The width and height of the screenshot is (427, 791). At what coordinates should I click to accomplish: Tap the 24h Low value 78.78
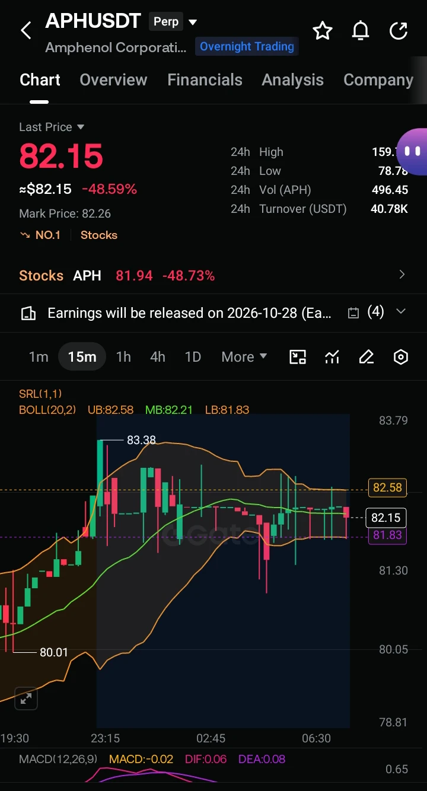tap(393, 171)
